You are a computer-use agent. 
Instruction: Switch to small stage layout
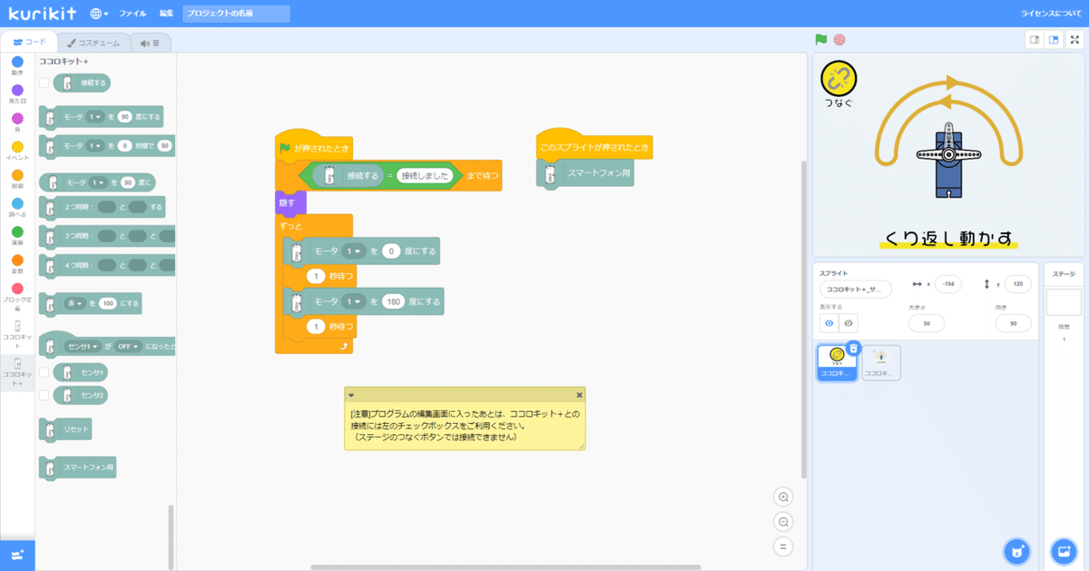pos(1034,40)
